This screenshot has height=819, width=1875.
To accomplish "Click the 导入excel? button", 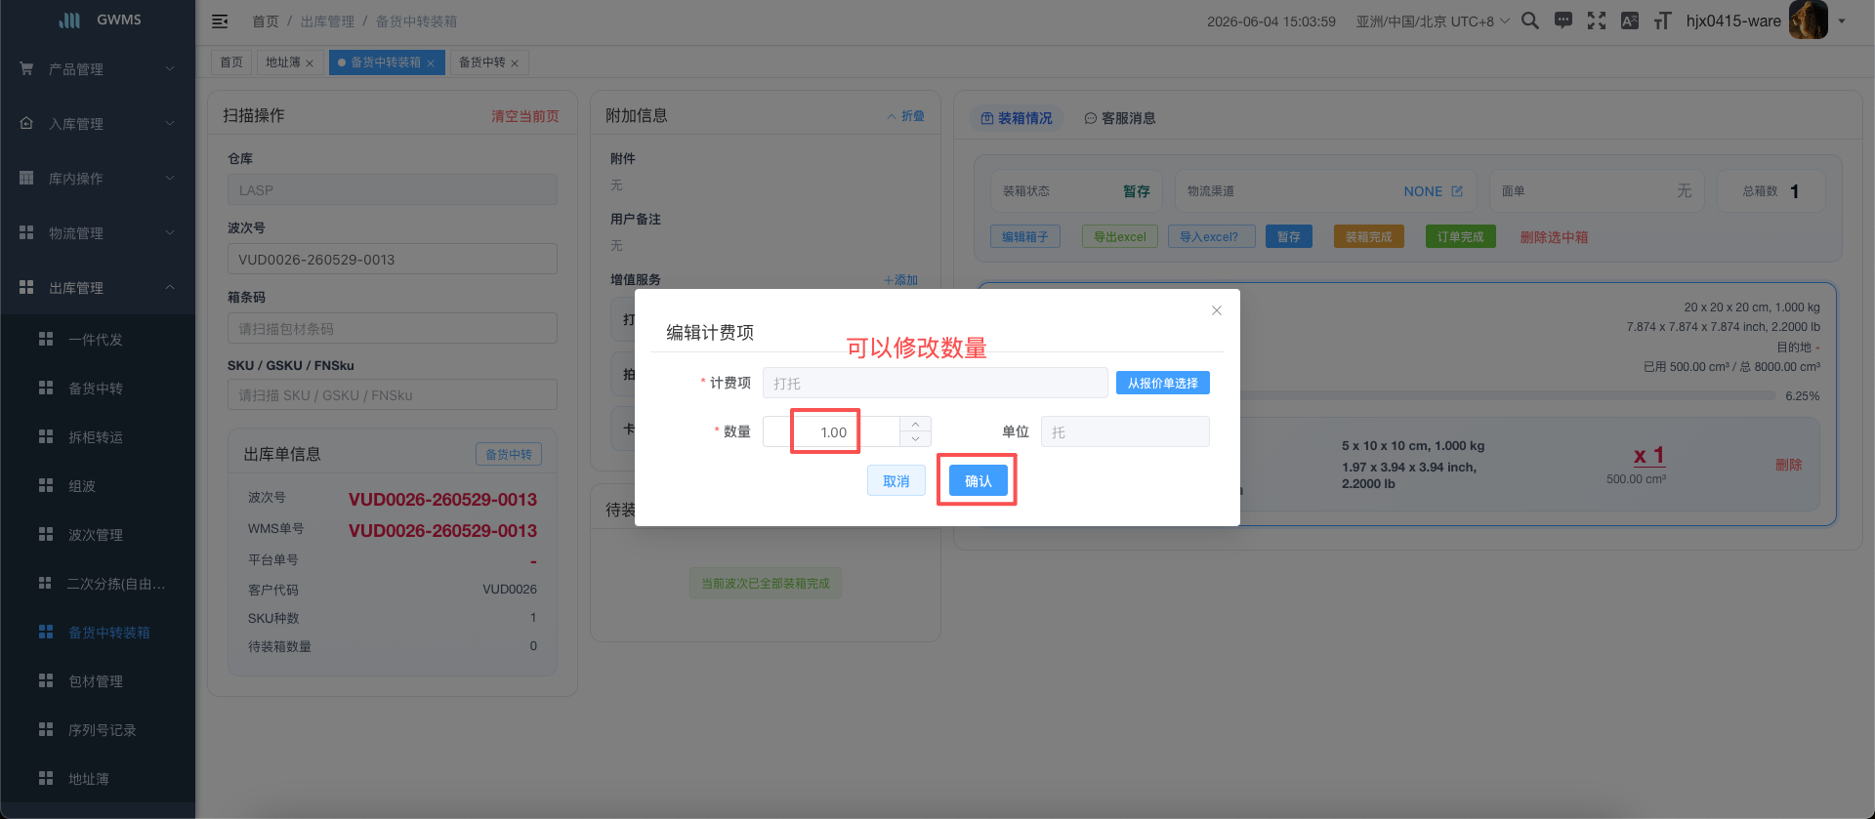I will 1211,237.
